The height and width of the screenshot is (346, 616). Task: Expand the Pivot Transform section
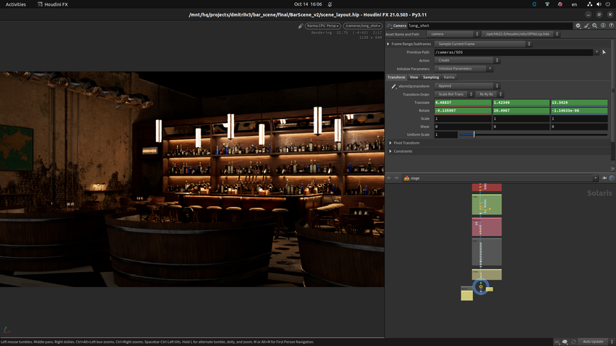click(x=389, y=143)
